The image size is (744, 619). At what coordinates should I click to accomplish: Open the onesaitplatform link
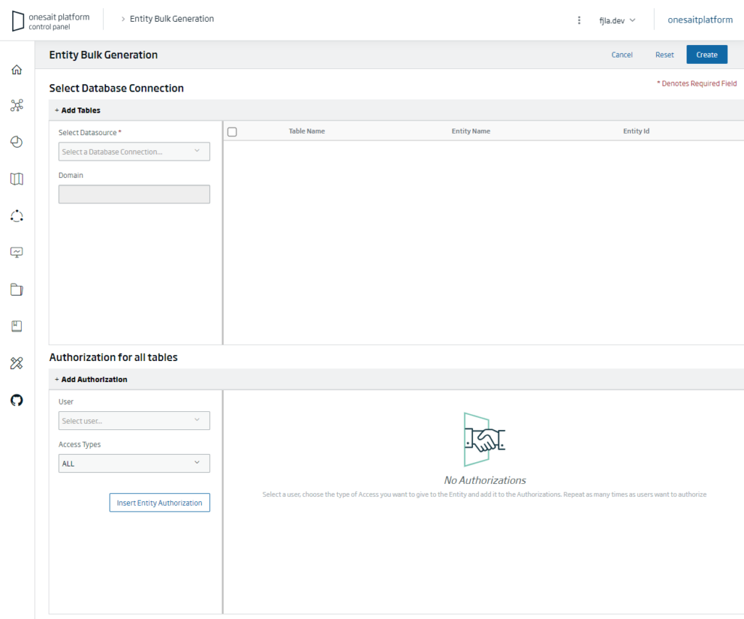click(700, 20)
